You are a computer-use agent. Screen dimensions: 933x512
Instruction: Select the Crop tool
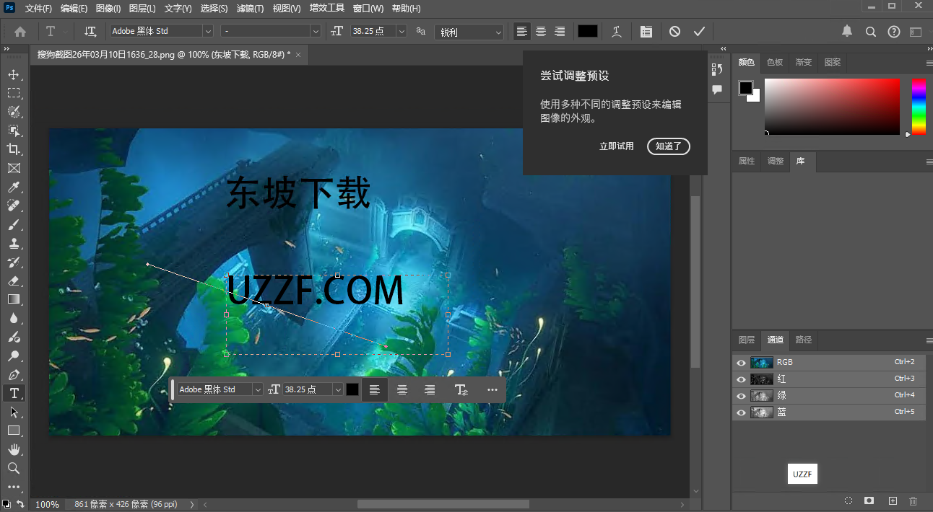point(14,149)
